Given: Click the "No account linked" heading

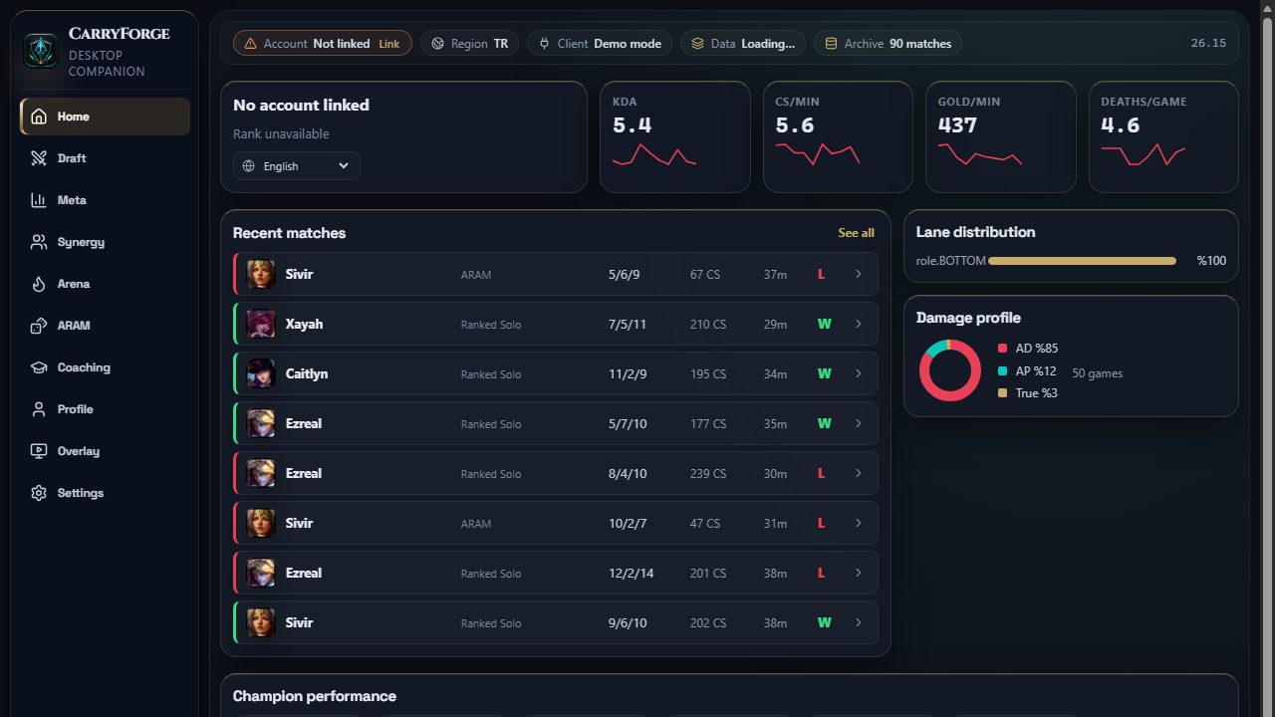Looking at the screenshot, I should click(x=301, y=105).
